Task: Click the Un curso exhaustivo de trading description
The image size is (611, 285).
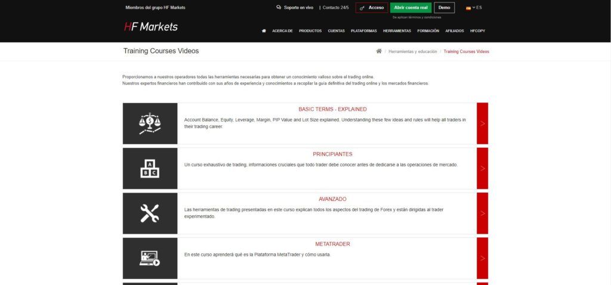Action: point(320,165)
